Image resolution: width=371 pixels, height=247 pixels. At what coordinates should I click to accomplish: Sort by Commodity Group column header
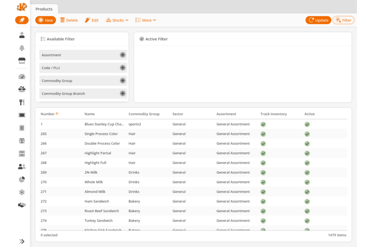coord(144,114)
